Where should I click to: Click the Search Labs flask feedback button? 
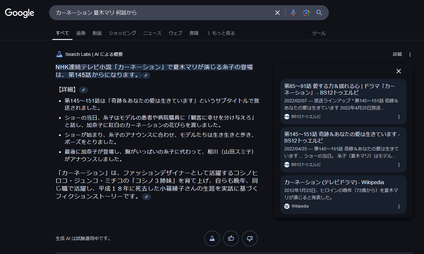212,238
